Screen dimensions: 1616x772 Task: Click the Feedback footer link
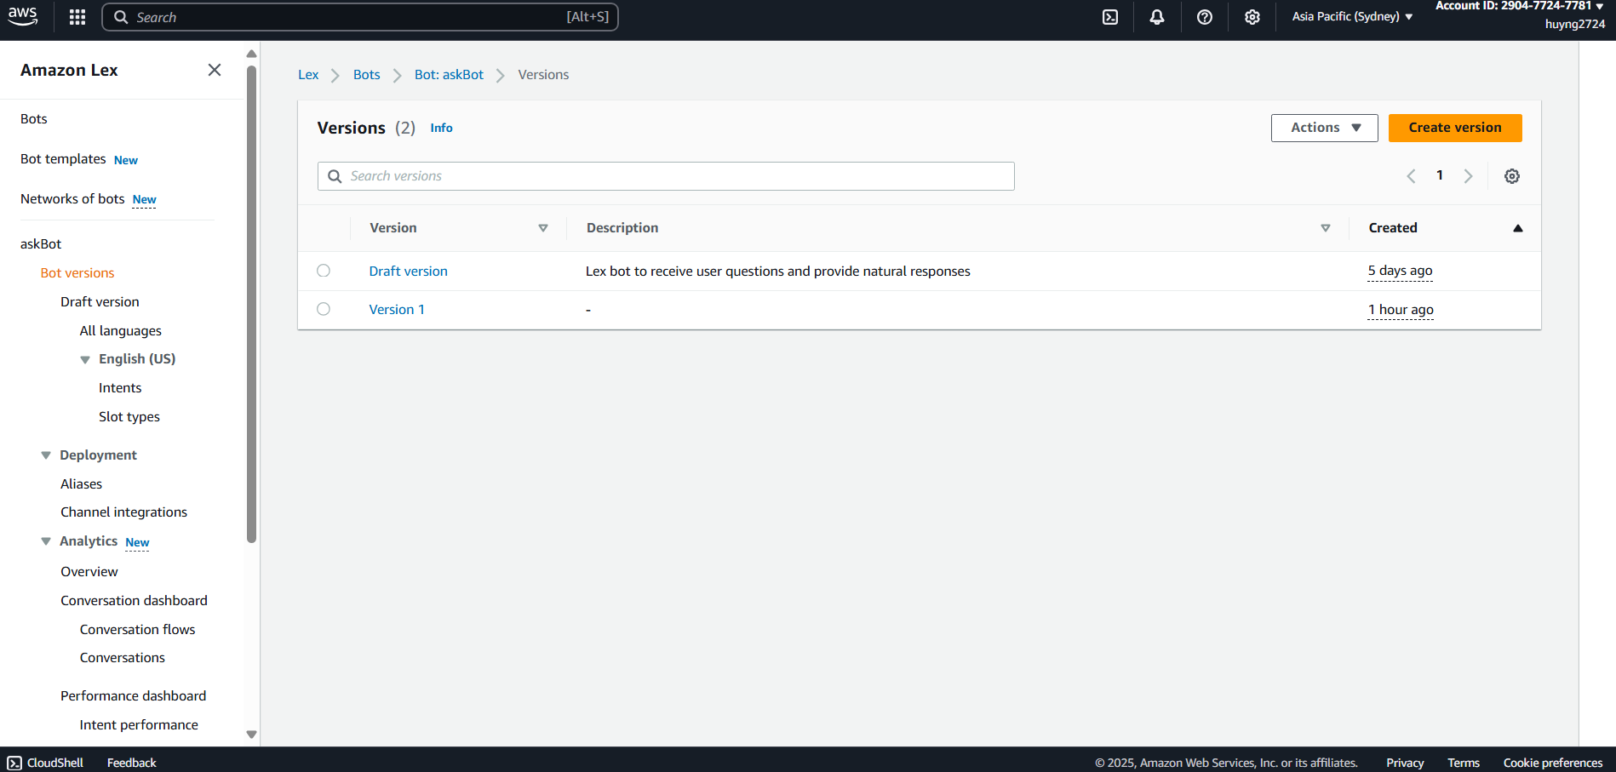point(131,763)
